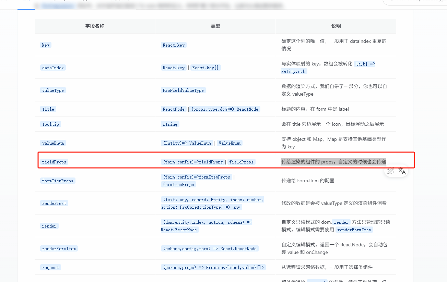Open the renderFormItem link in render row description

354,230
